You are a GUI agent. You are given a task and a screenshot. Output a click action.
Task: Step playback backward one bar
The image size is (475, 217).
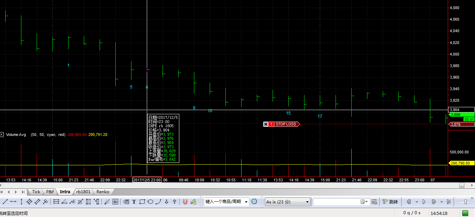(x=408, y=202)
